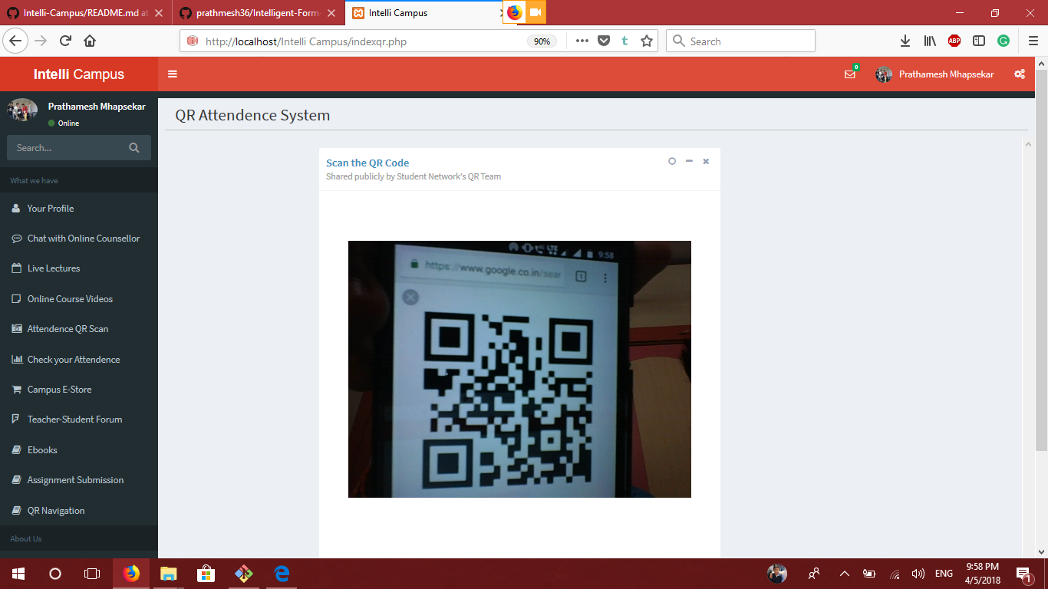Viewport: 1048px width, 589px height.
Task: Click the Intelli Campus logo
Action: click(x=79, y=74)
